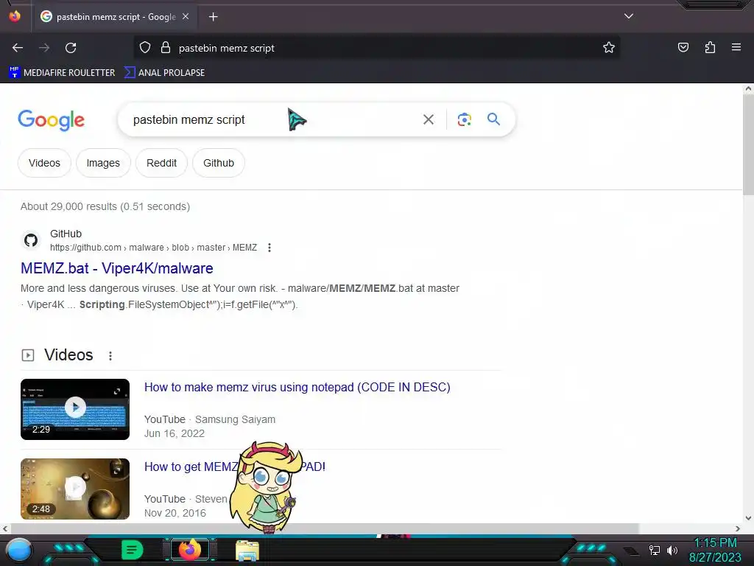
Task: Search by image with Google Lens
Action: [x=464, y=119]
